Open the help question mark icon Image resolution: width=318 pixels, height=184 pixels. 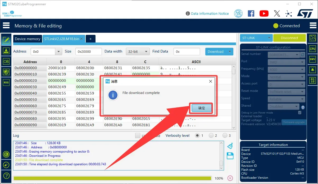[x=6, y=176]
